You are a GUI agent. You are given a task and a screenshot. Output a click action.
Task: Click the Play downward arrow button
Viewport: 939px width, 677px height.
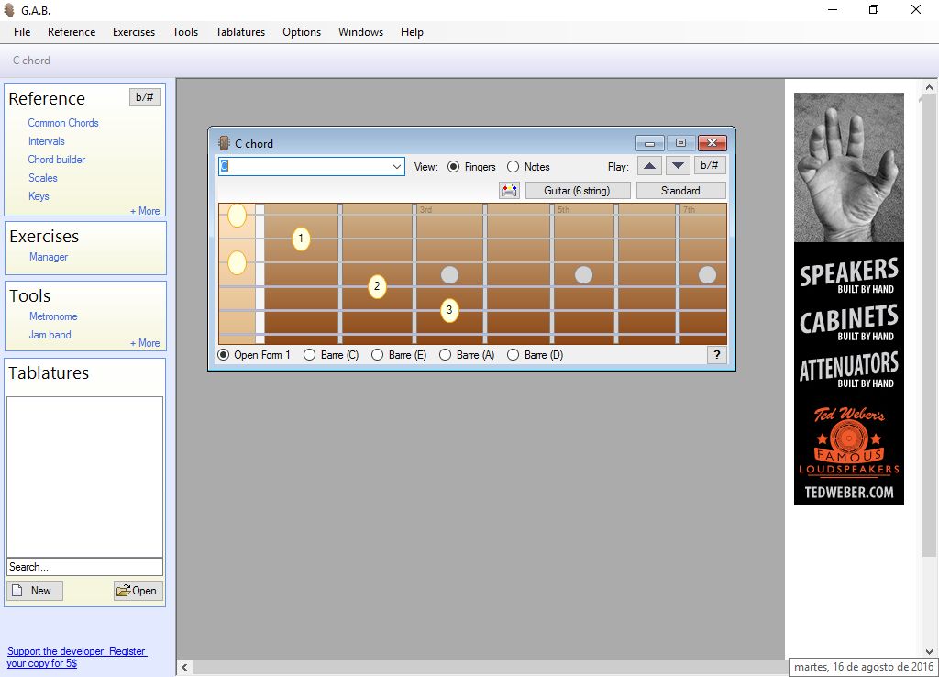(678, 165)
